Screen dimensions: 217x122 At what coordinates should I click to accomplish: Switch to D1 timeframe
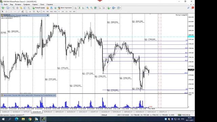click(x=66, y=12)
